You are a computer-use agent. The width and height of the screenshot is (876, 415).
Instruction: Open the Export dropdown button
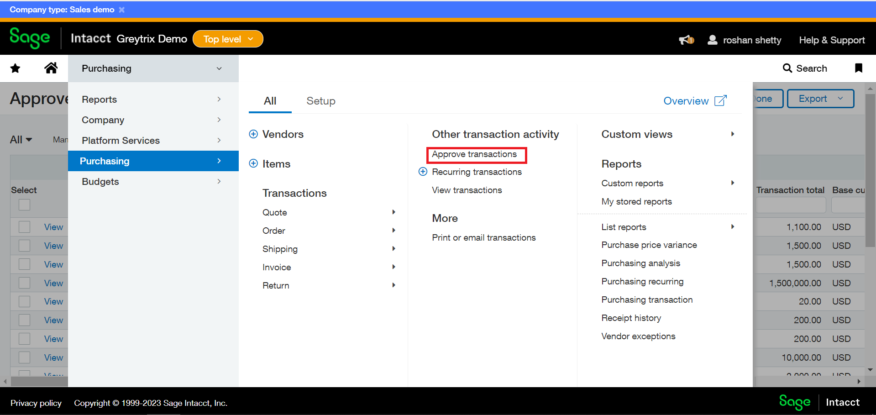pos(821,99)
